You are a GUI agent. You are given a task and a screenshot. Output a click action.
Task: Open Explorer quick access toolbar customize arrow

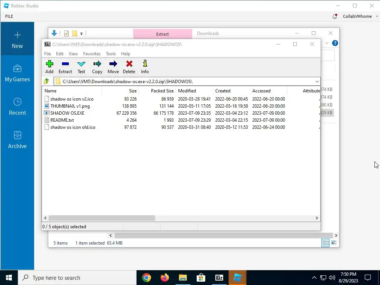tap(81, 34)
